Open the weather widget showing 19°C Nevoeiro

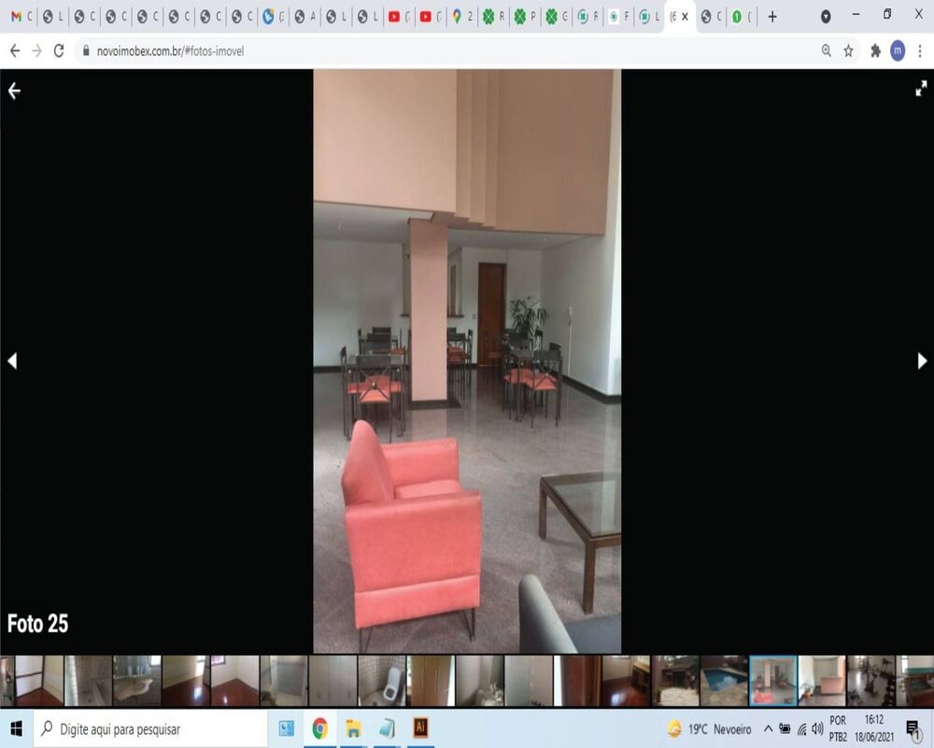(710, 729)
